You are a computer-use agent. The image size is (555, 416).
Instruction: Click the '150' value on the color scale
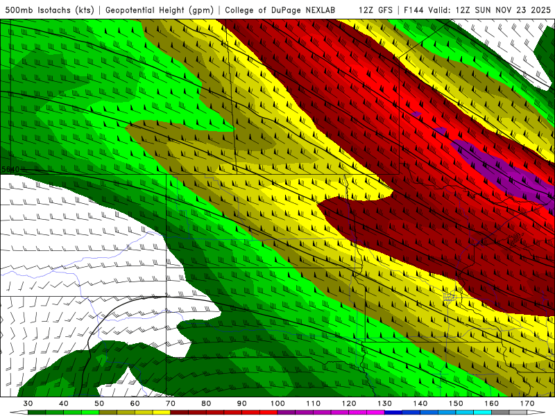456,404
